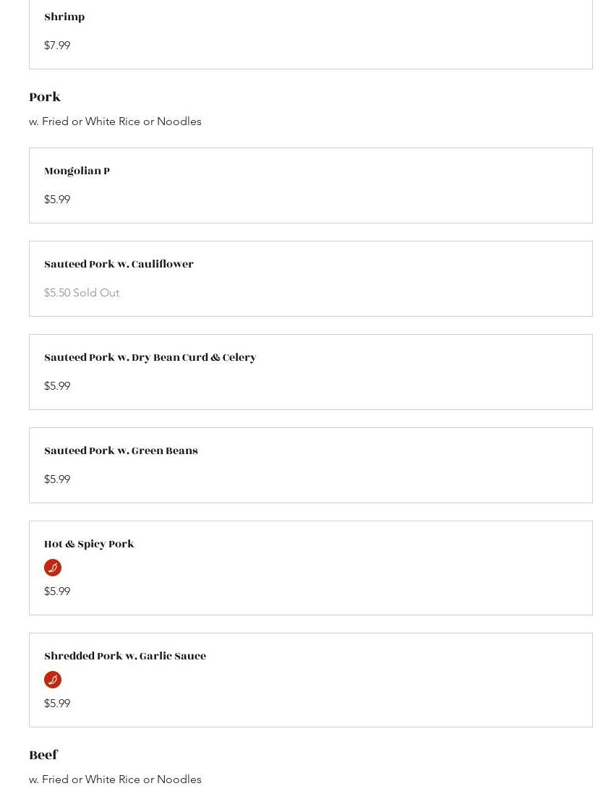Click the spicy pepper icon on Shredded Pork w. Garlic Sauce
This screenshot has width=611, height=799.
tap(53, 680)
